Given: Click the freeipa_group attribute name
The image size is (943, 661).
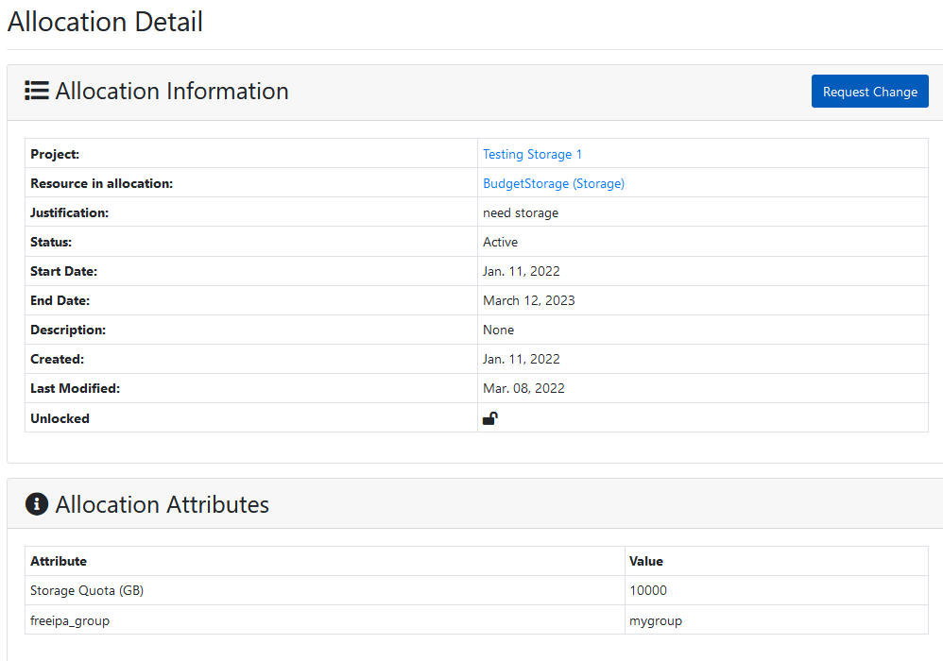Looking at the screenshot, I should click(70, 620).
